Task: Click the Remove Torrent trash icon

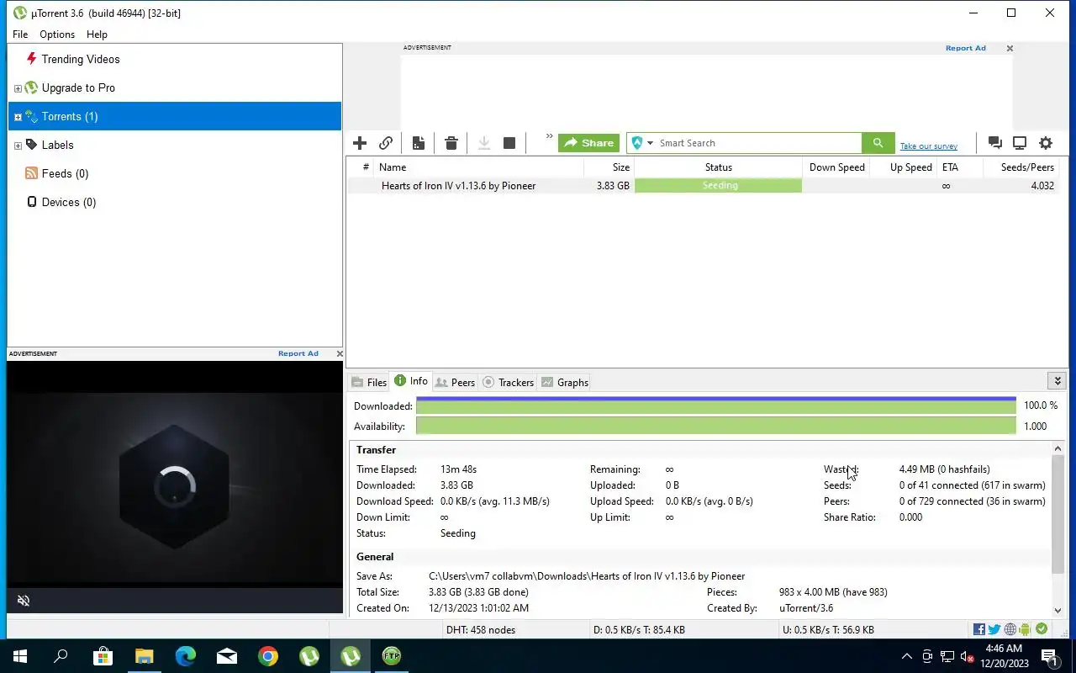Action: [451, 143]
